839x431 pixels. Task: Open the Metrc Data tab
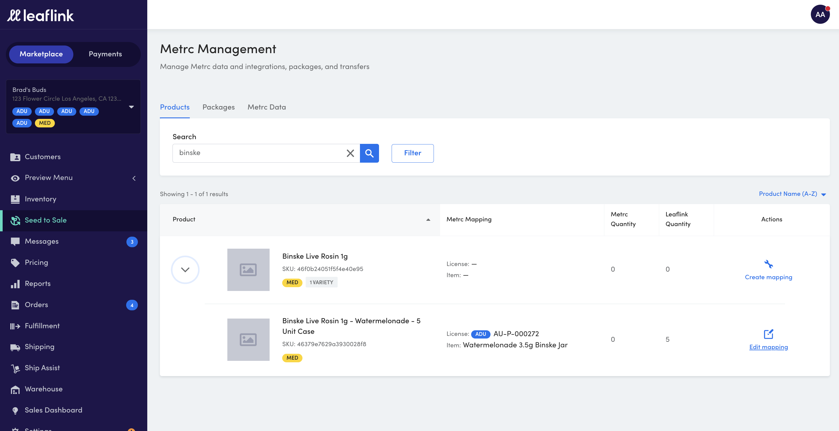(x=266, y=107)
